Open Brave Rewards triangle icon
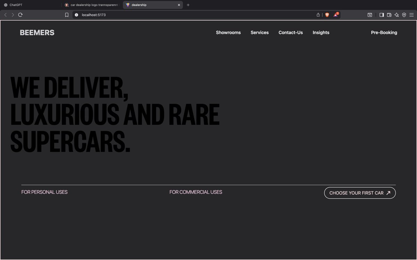Screen dimensions: 417x260 [x=336, y=15]
